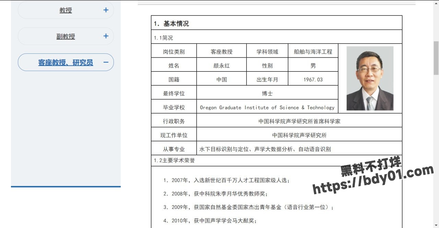Click the 1967.03 birth date cell
439x228 pixels.
point(313,79)
